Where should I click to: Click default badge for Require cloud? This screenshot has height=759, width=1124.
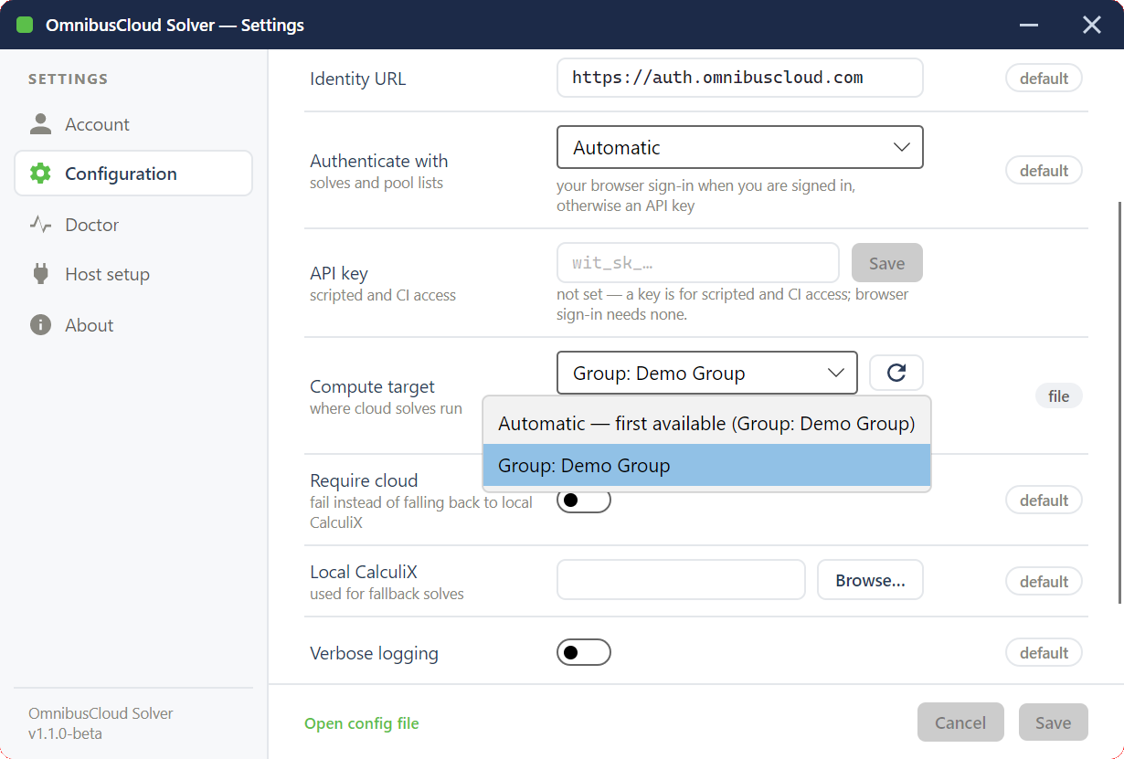(1044, 501)
